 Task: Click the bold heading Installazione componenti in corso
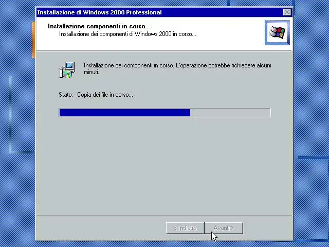(x=99, y=26)
